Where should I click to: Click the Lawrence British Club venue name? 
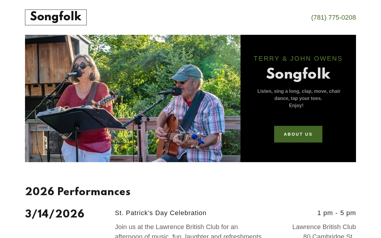324,227
